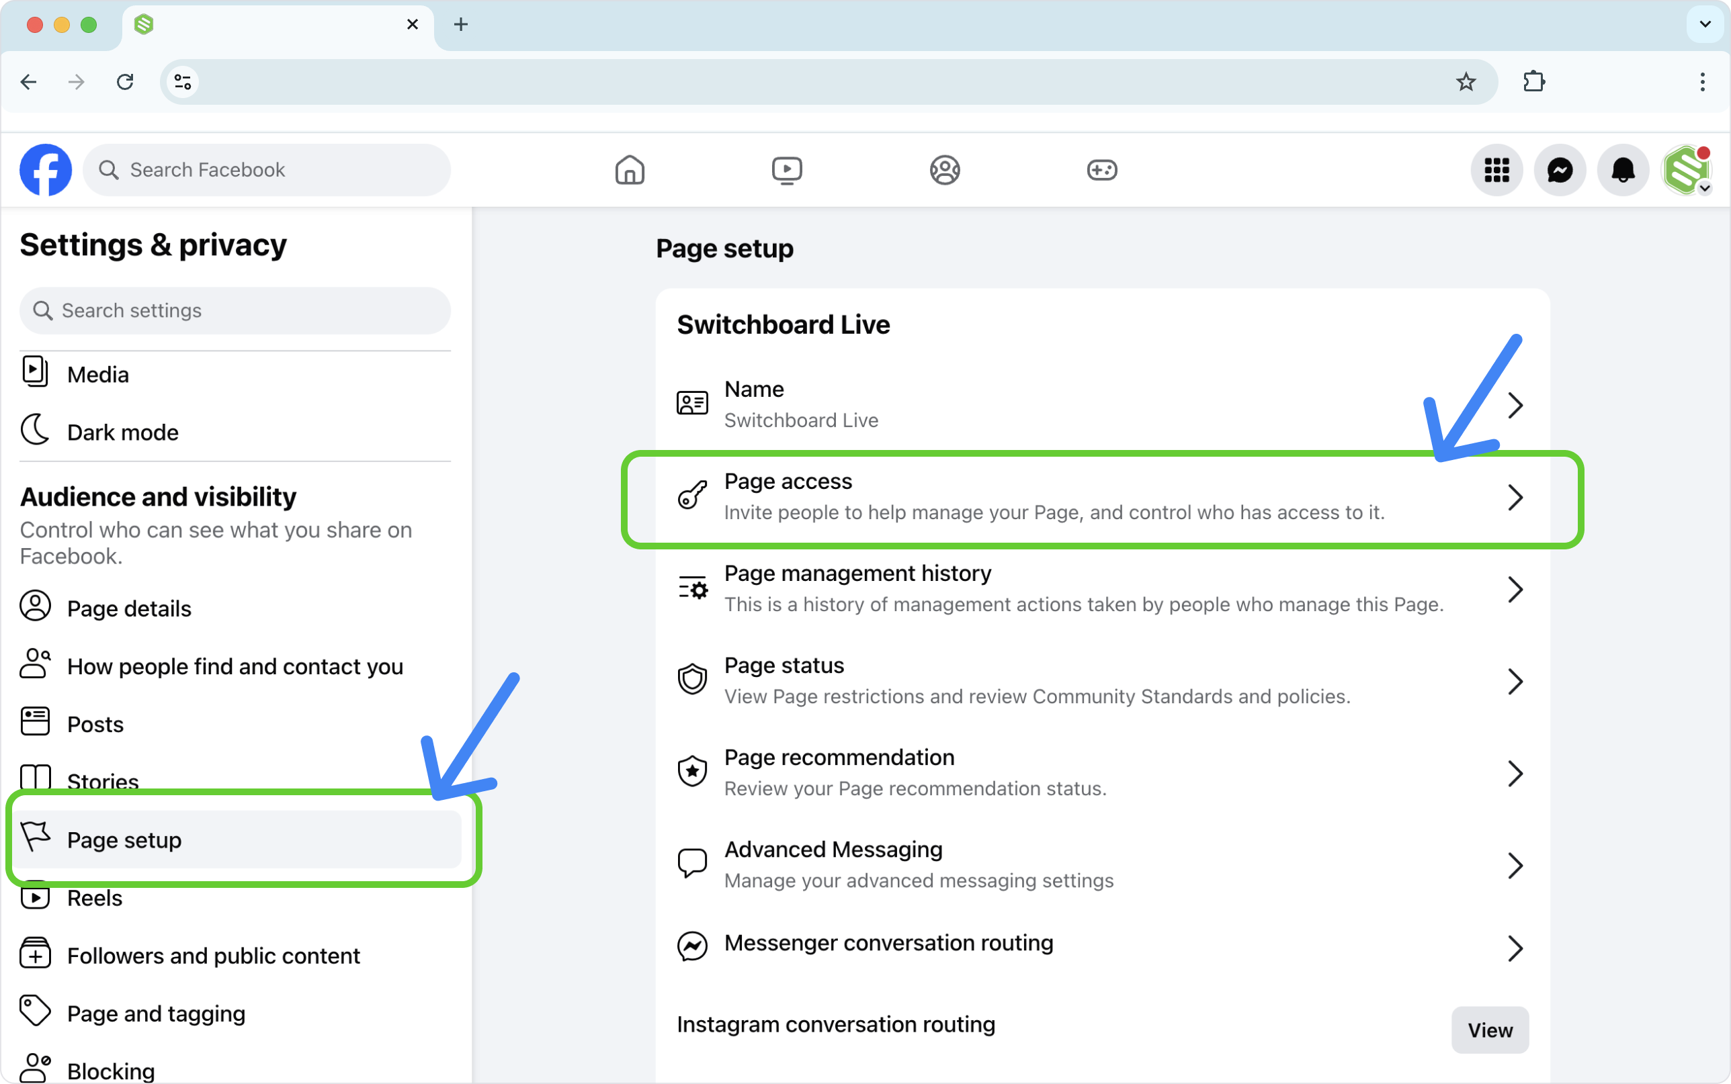Viewport: 1731px width, 1084px height.
Task: Expand the tab search dropdown arrow
Action: click(1705, 24)
